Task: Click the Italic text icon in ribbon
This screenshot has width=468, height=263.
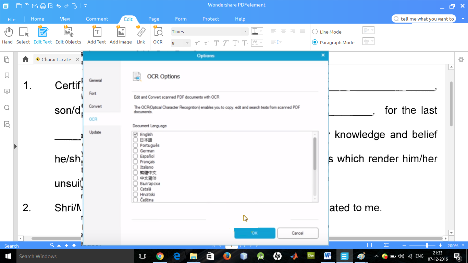Action: 226,43
